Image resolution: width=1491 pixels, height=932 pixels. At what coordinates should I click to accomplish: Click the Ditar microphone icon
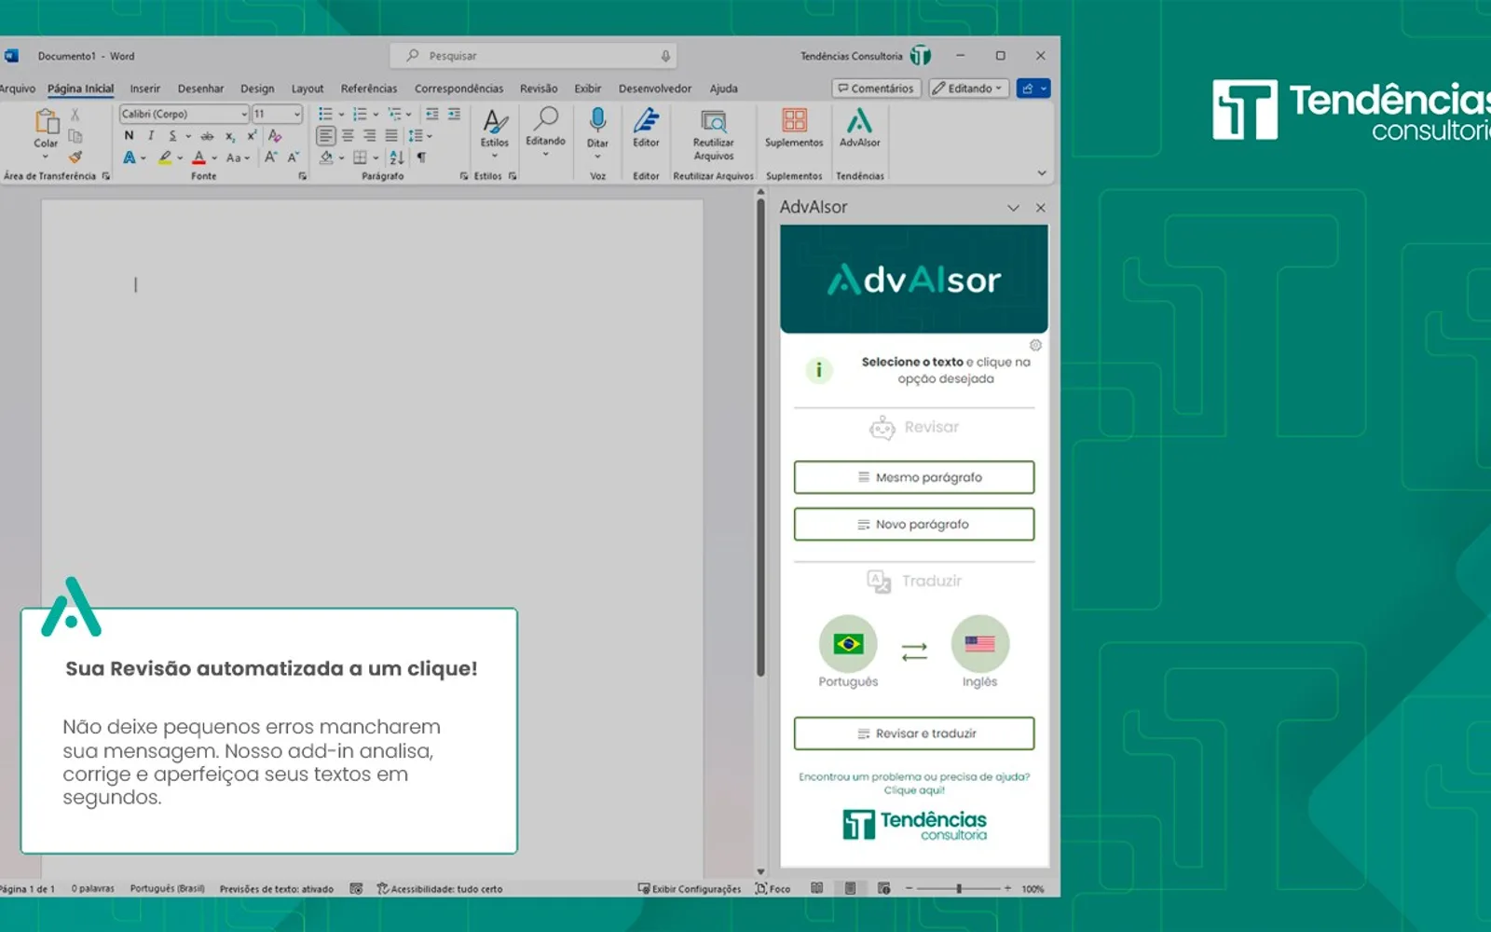(597, 121)
